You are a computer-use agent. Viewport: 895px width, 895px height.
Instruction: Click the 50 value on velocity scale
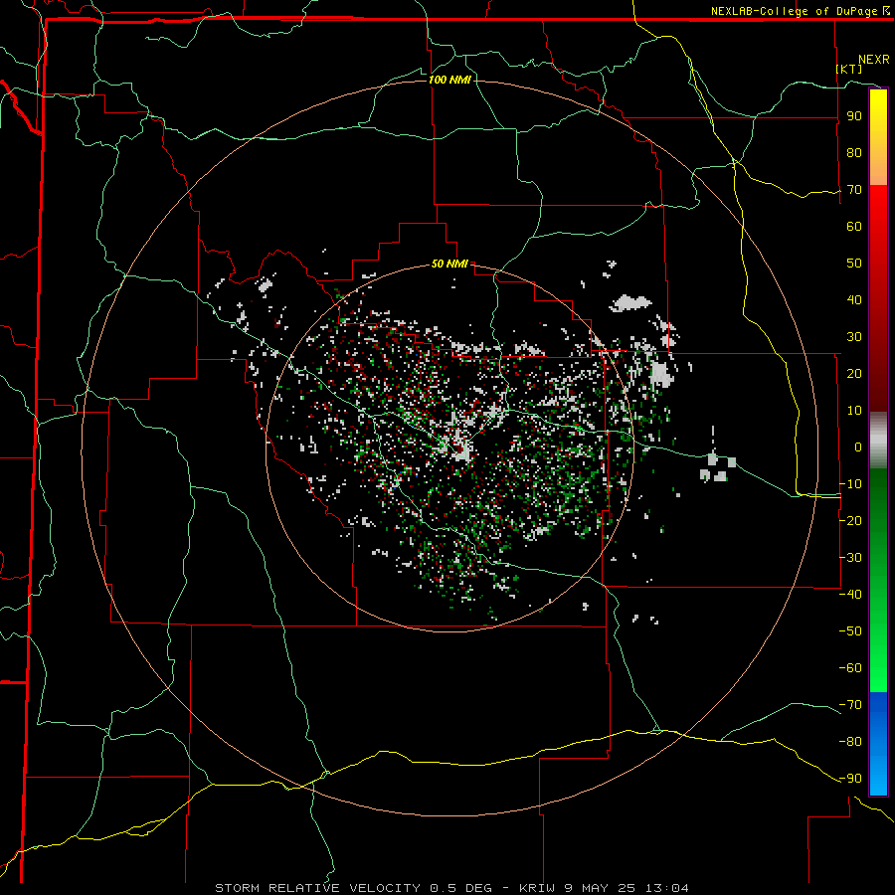click(854, 264)
